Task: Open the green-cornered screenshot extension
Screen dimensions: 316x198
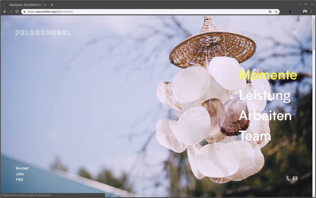Action: click(x=284, y=12)
